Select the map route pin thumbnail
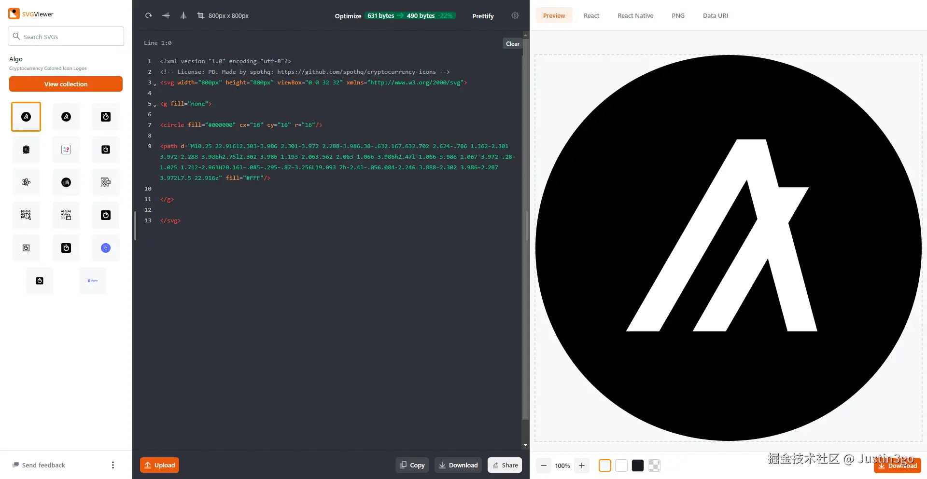927x479 pixels. (66, 150)
